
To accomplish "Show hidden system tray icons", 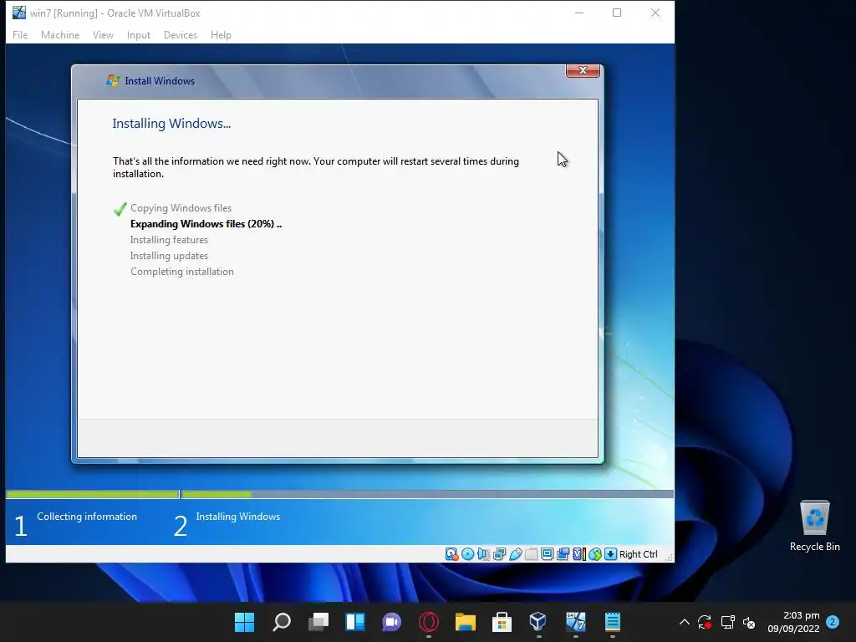I will click(684, 622).
